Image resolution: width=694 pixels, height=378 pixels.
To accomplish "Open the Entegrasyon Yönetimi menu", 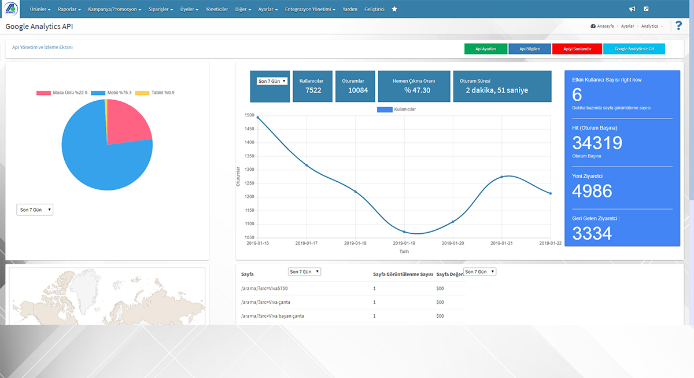I will tap(310, 9).
